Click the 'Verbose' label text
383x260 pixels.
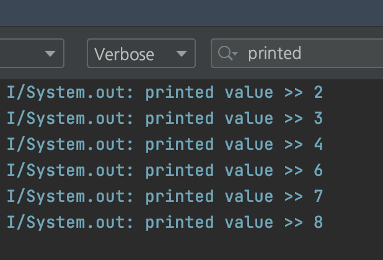[x=124, y=54]
